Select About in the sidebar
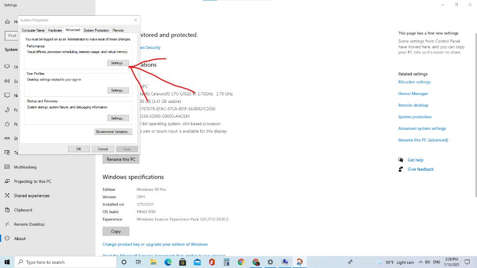Screen dimensions: 477x268 pyautogui.click(x=20, y=239)
